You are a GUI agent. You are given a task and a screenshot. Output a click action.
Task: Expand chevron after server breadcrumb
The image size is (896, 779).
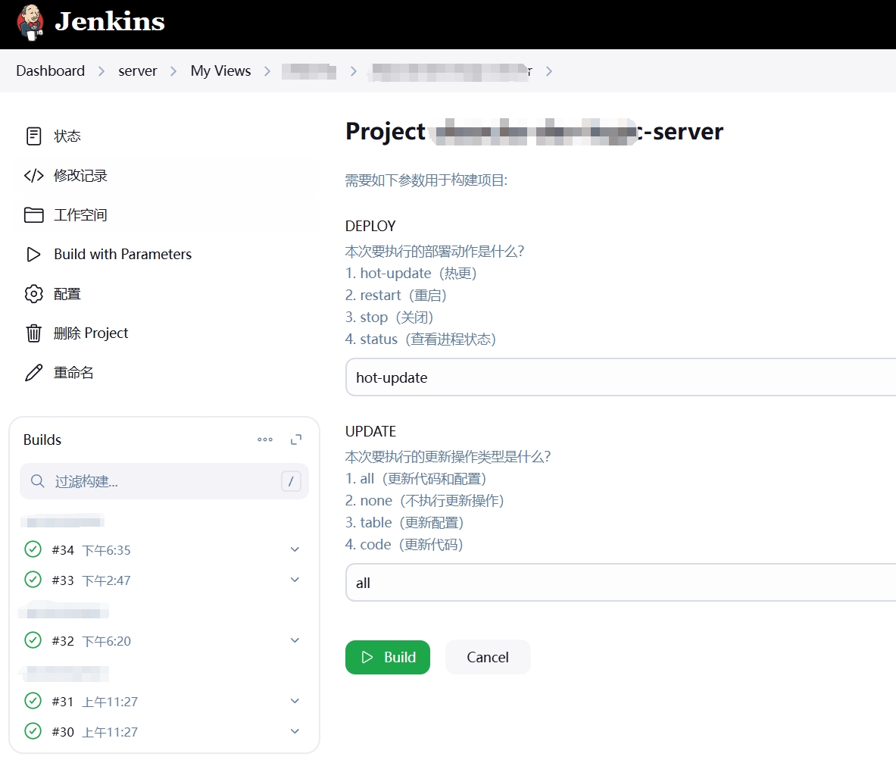pyautogui.click(x=173, y=71)
